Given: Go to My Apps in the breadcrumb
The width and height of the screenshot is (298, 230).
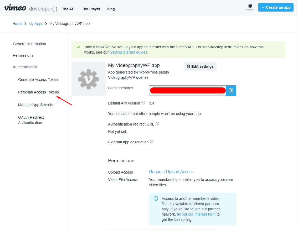Looking at the screenshot, I should (36, 24).
